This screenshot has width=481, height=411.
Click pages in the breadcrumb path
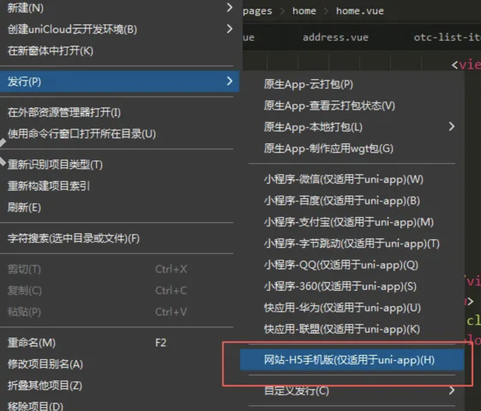tap(257, 11)
